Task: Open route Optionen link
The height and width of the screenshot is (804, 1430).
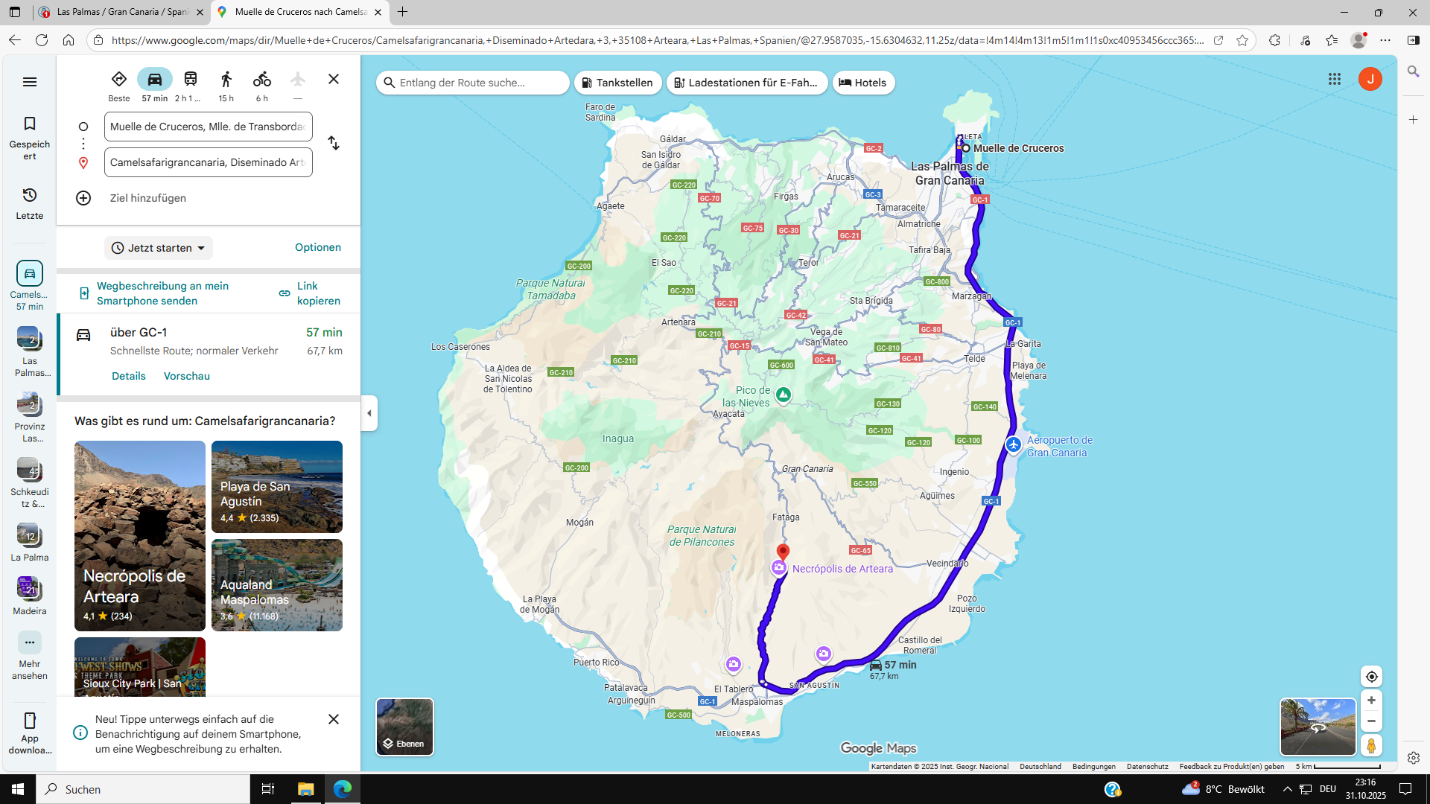Action: (318, 247)
